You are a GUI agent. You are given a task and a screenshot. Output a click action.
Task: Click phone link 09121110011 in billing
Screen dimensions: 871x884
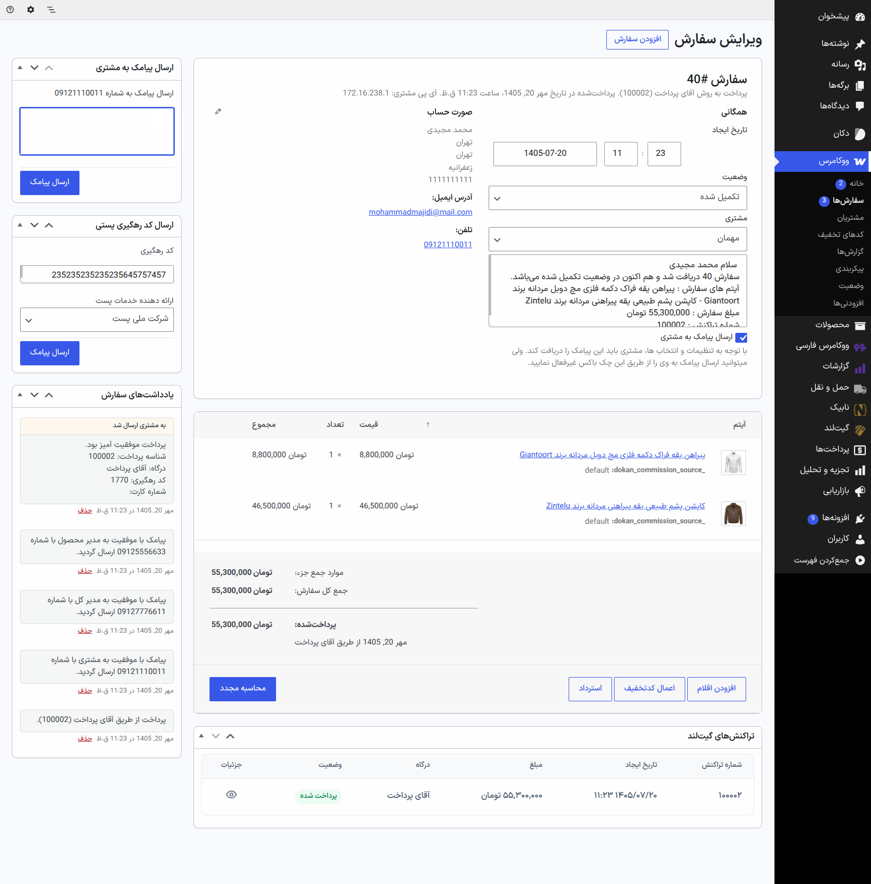pos(448,245)
